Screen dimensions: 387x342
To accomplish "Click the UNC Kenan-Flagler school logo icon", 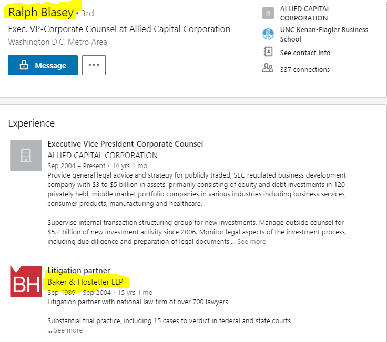I will coord(268,35).
